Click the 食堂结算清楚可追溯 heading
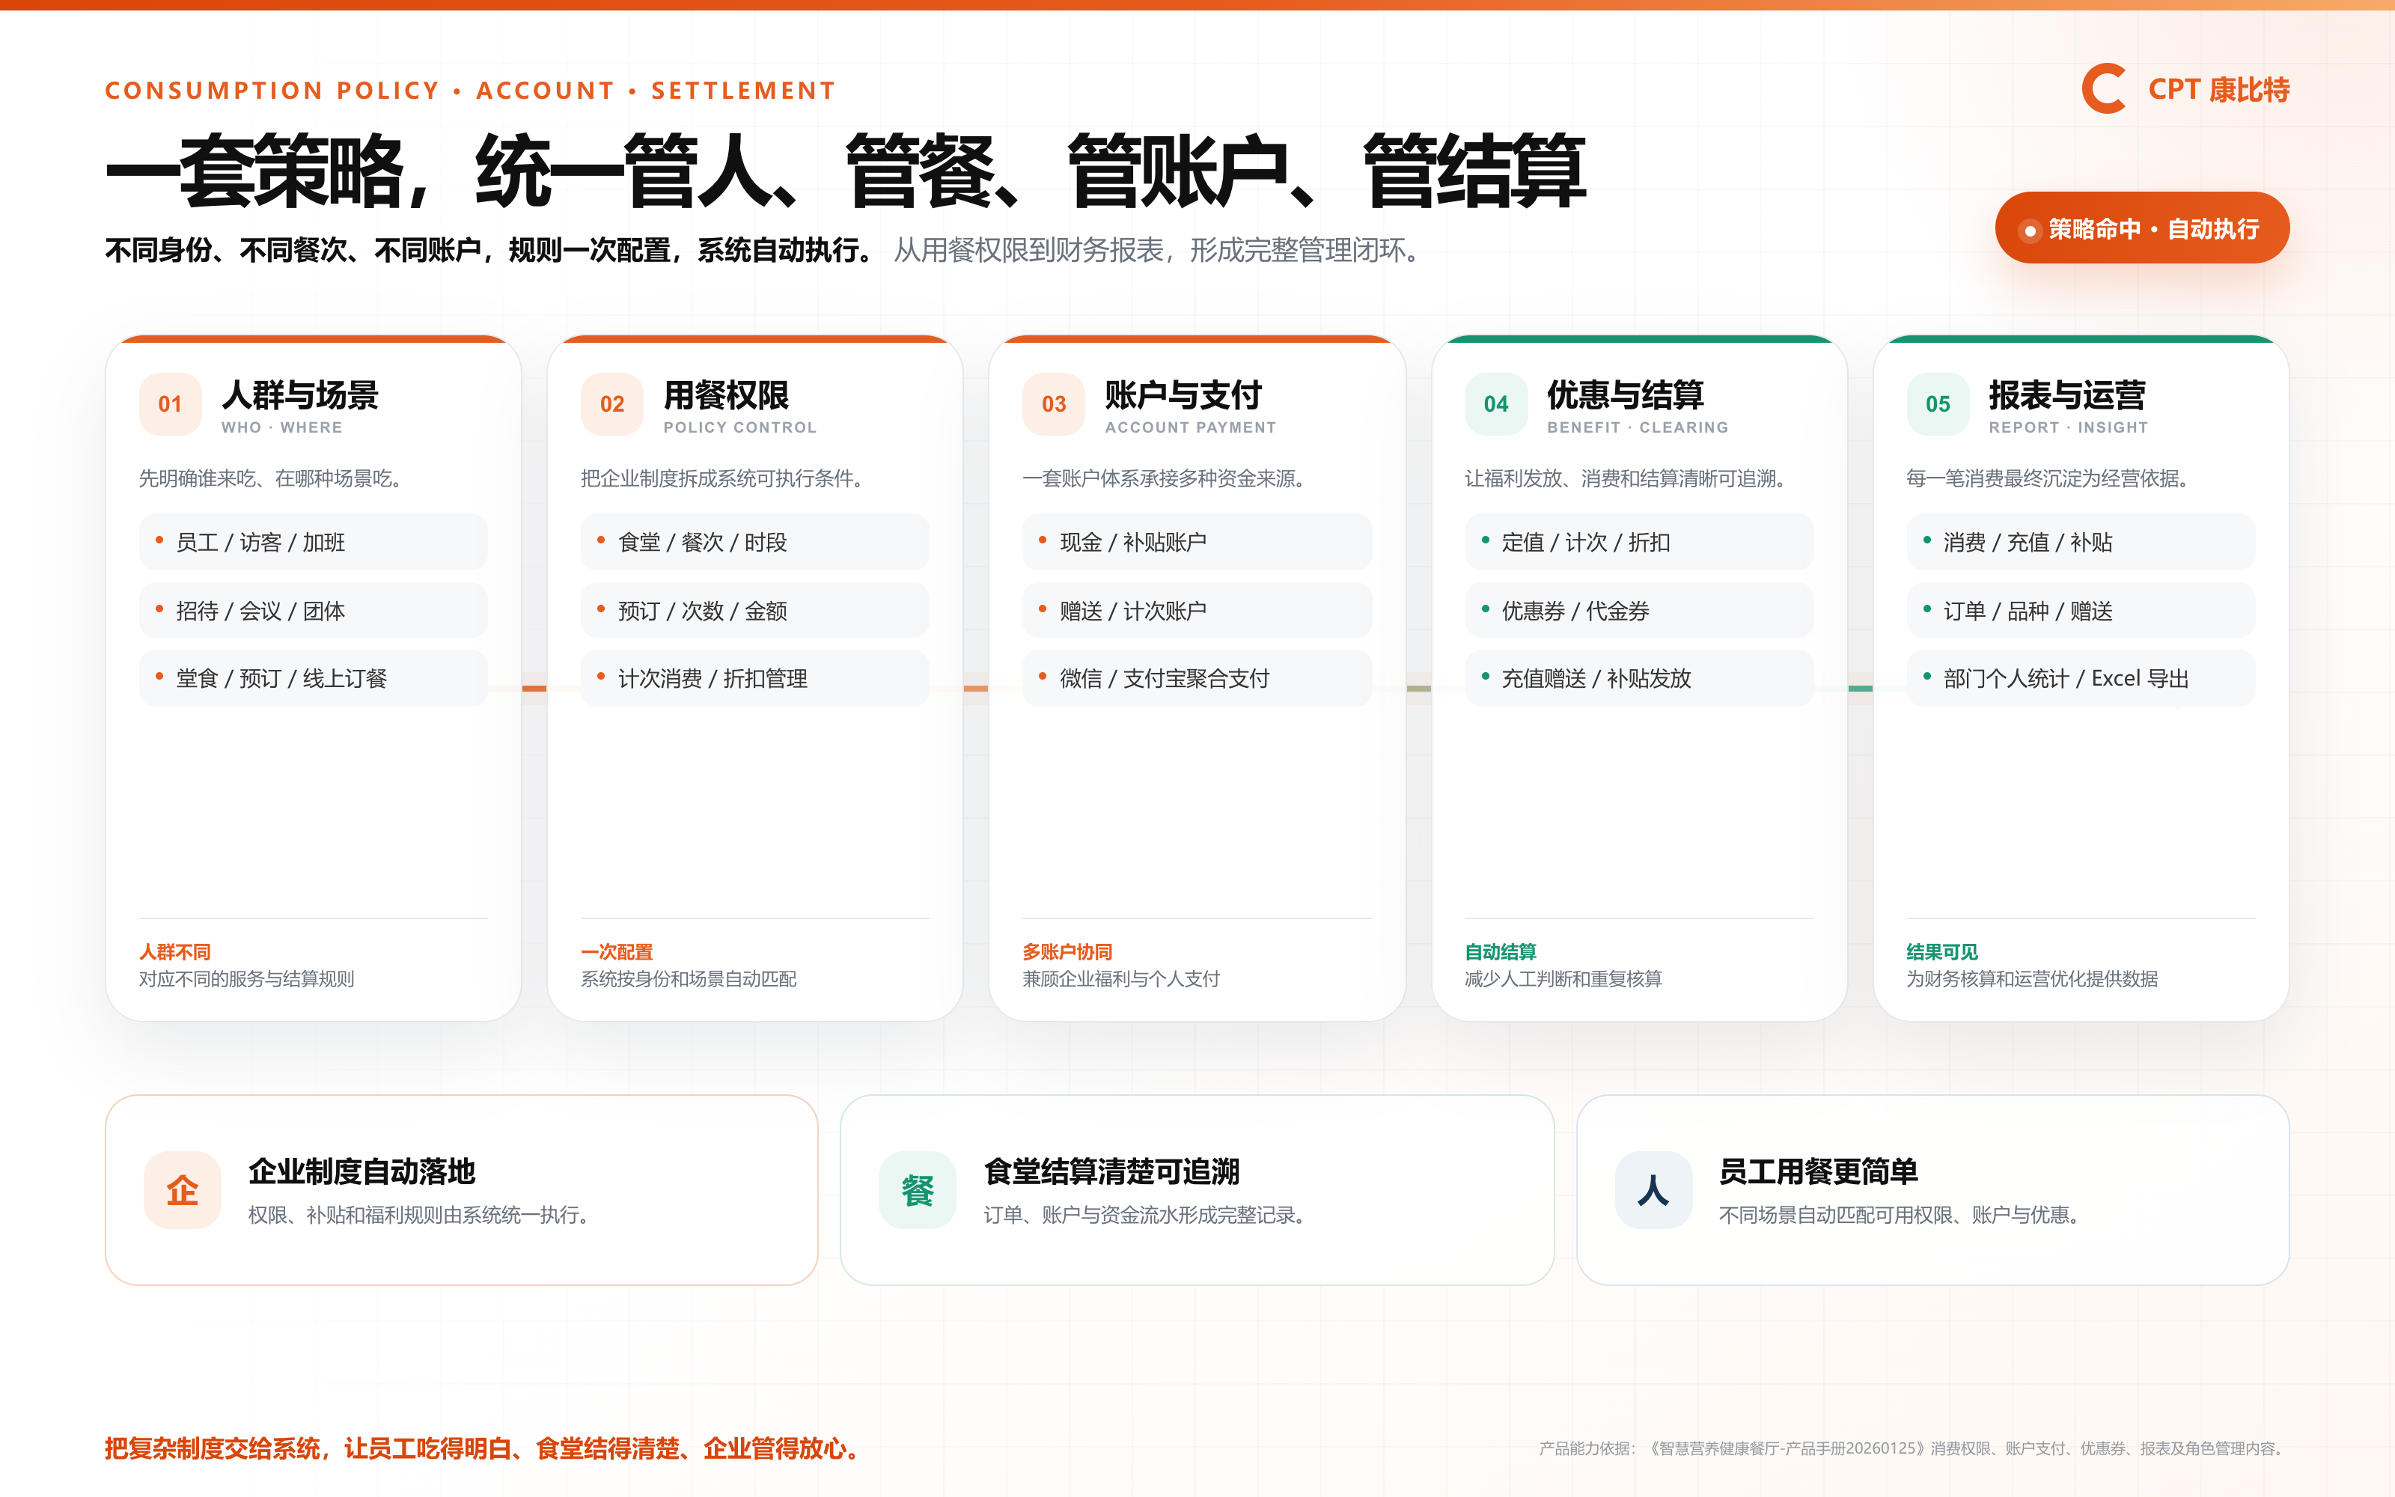The height and width of the screenshot is (1497, 2395). point(1111,1171)
